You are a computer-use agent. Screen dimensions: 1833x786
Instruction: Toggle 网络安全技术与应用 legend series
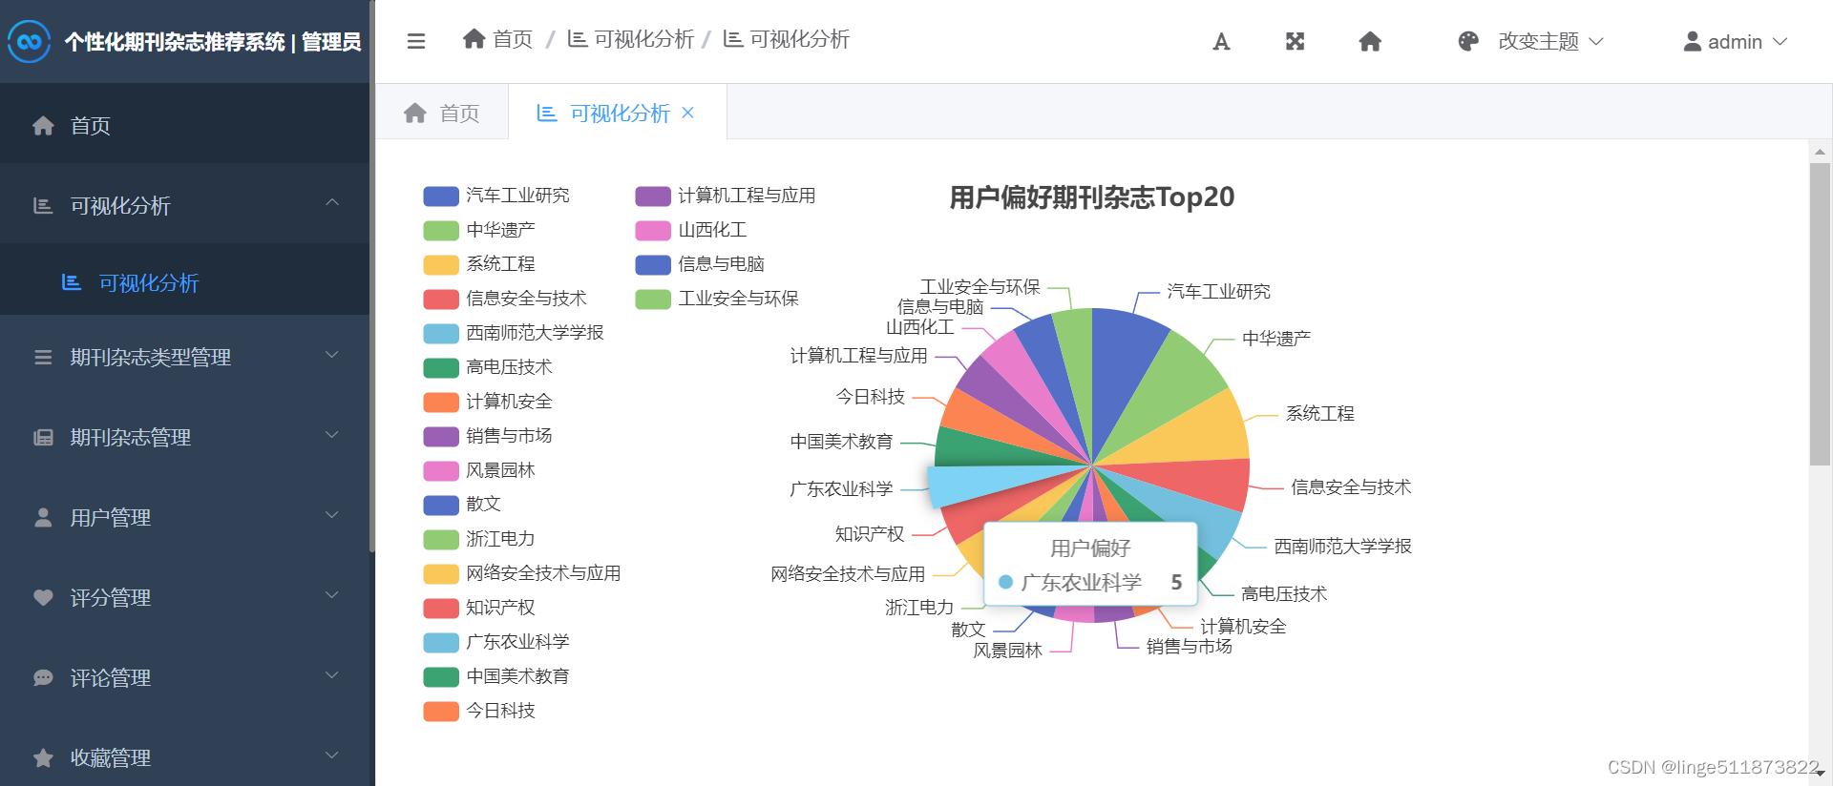522,573
